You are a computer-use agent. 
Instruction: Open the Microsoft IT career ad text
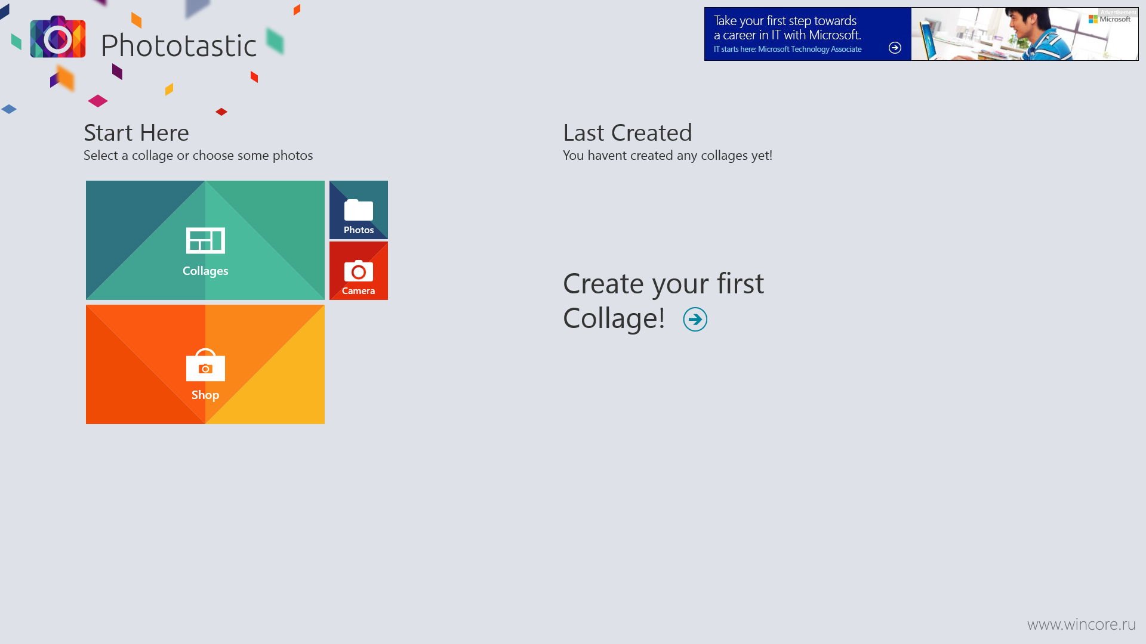787,28
